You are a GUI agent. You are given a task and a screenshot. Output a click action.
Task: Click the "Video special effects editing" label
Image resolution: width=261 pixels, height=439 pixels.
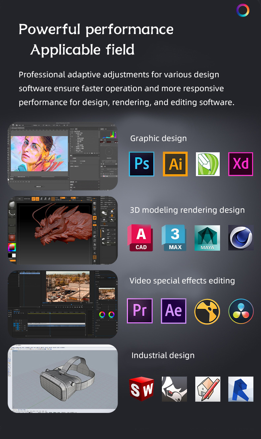(182, 281)
